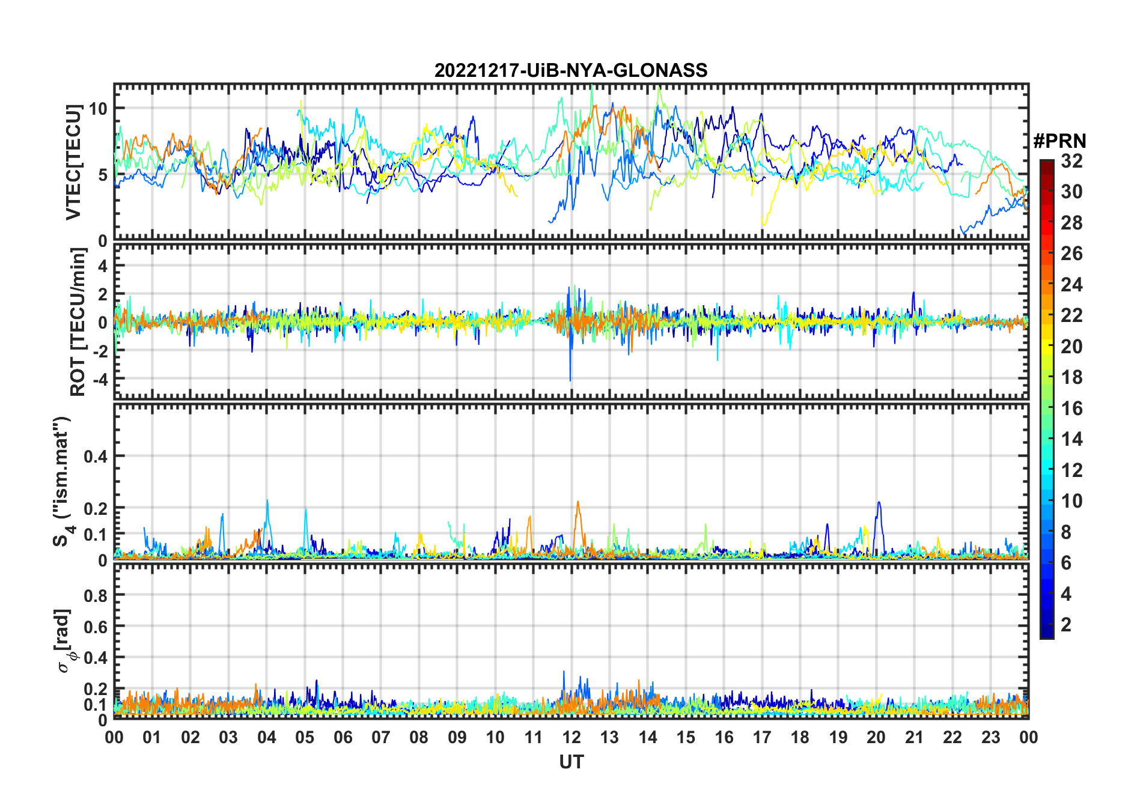Click the S4 axis label
This screenshot has width=1143, height=799.
coord(63,482)
